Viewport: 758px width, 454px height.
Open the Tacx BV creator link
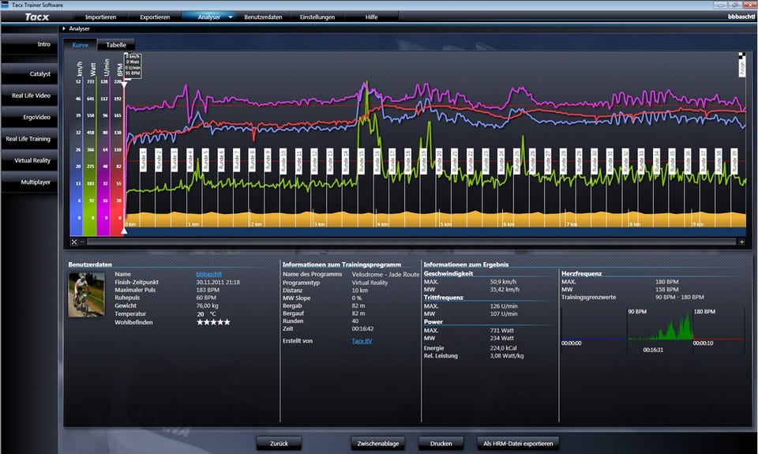(x=363, y=340)
